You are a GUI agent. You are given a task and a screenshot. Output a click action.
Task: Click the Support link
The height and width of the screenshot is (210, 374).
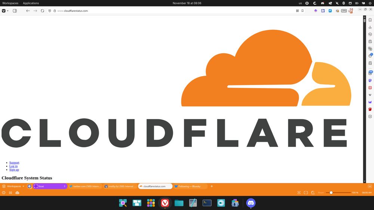tap(14, 163)
